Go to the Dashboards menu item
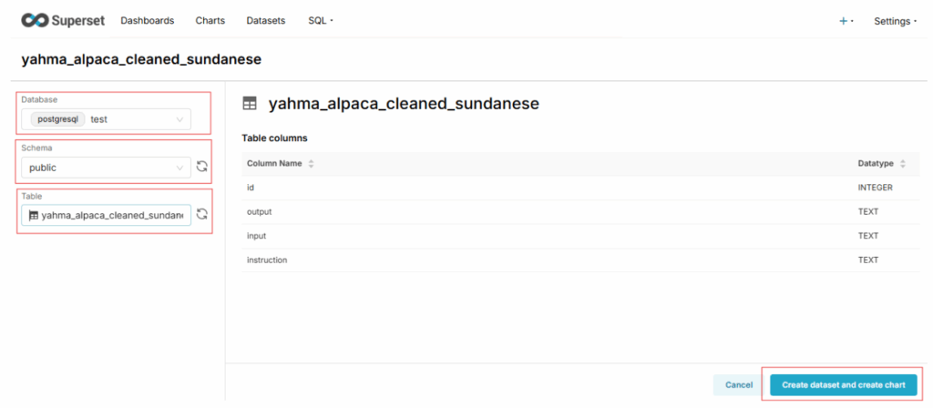The image size is (933, 408). [147, 20]
